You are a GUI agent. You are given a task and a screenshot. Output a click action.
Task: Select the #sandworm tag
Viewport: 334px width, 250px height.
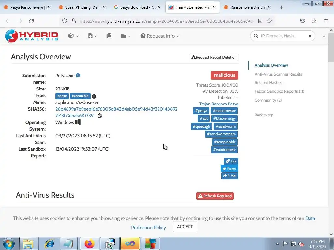pyautogui.click(x=226, y=126)
